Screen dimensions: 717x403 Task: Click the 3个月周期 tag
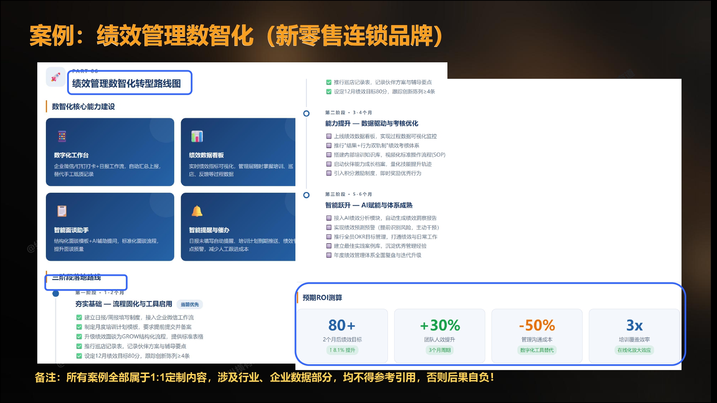(x=440, y=350)
